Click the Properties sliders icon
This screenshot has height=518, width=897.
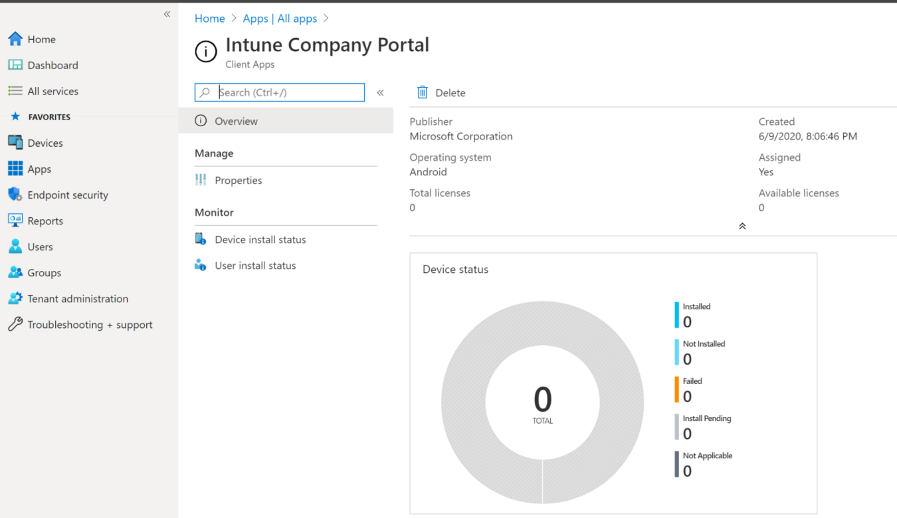pyautogui.click(x=201, y=180)
